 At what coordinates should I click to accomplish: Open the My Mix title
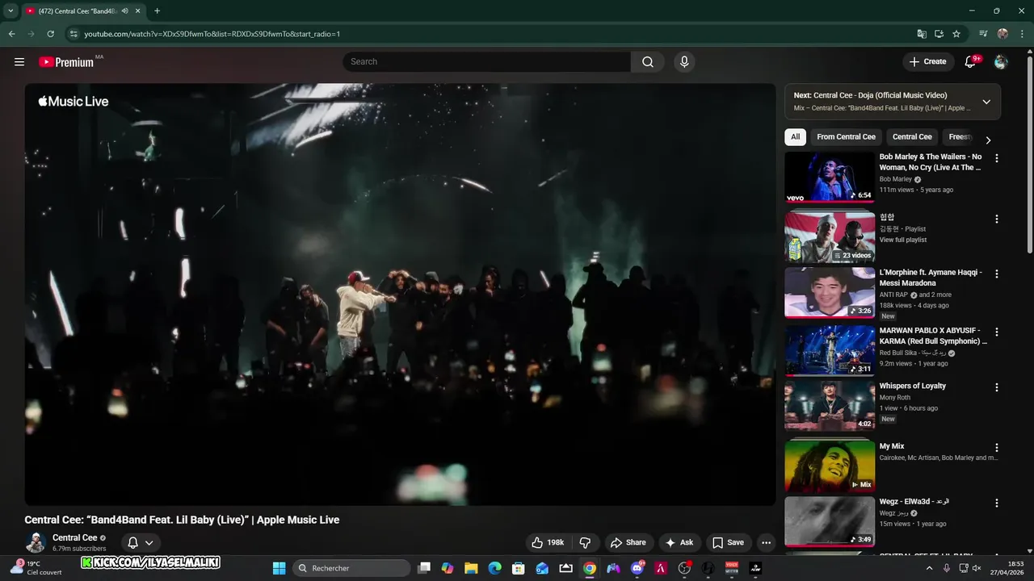pos(892,446)
